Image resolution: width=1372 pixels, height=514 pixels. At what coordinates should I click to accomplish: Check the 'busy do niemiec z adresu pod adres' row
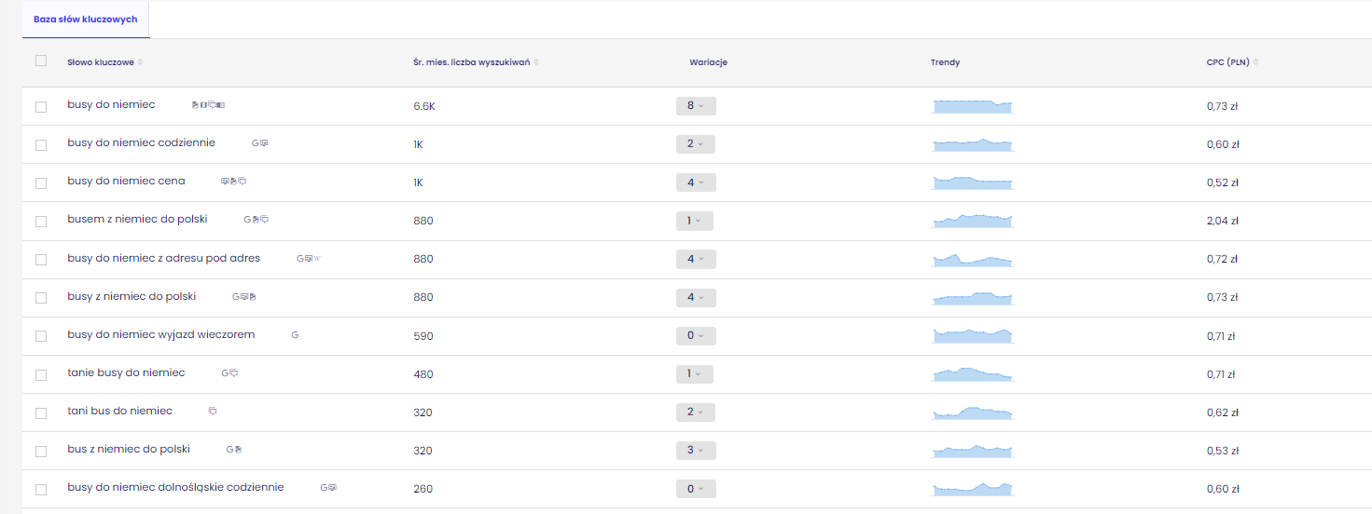(x=41, y=260)
